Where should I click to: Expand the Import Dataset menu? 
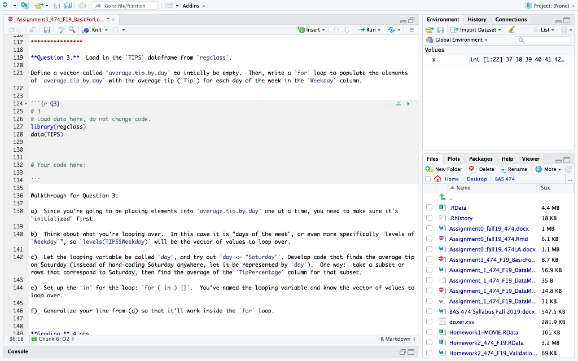[476, 30]
